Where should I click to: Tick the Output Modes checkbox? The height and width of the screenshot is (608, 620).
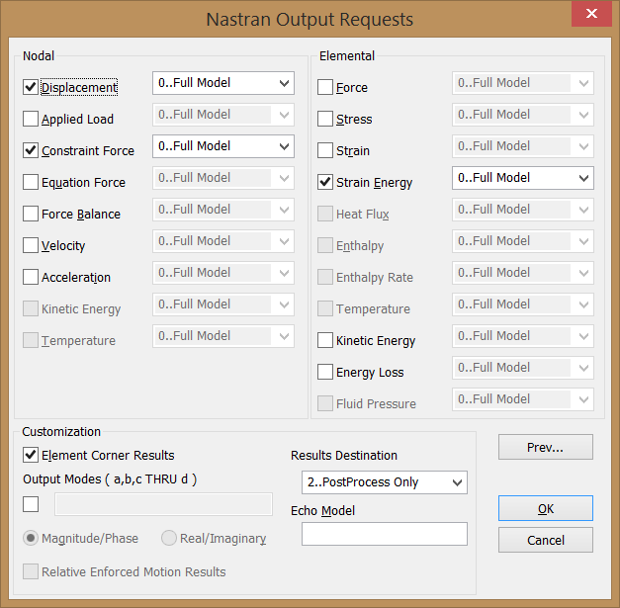pyautogui.click(x=31, y=504)
